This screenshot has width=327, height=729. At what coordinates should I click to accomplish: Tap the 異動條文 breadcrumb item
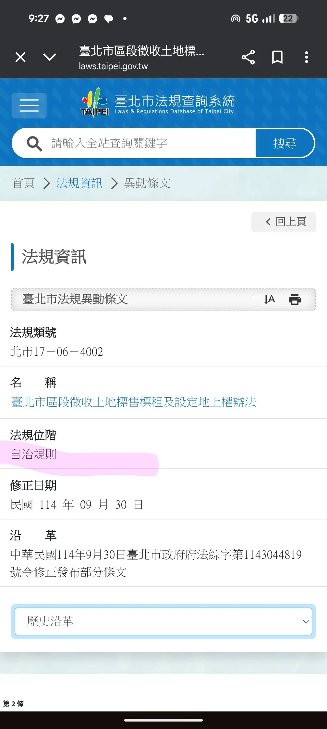(147, 183)
